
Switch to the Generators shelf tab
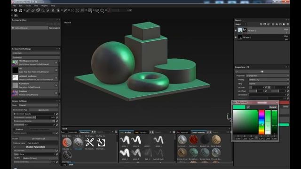(x=85, y=132)
